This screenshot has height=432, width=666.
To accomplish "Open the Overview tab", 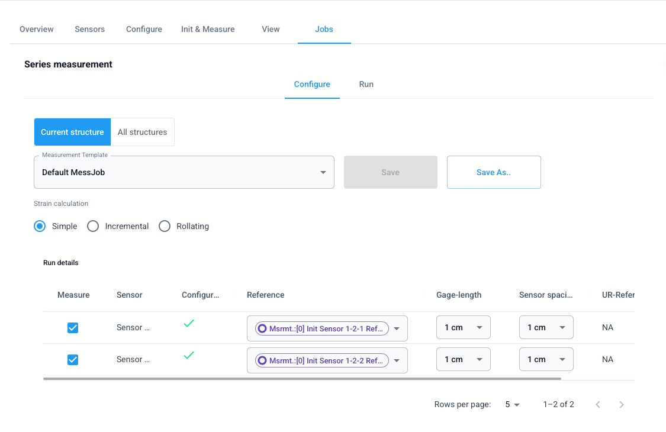I will 37,30.
